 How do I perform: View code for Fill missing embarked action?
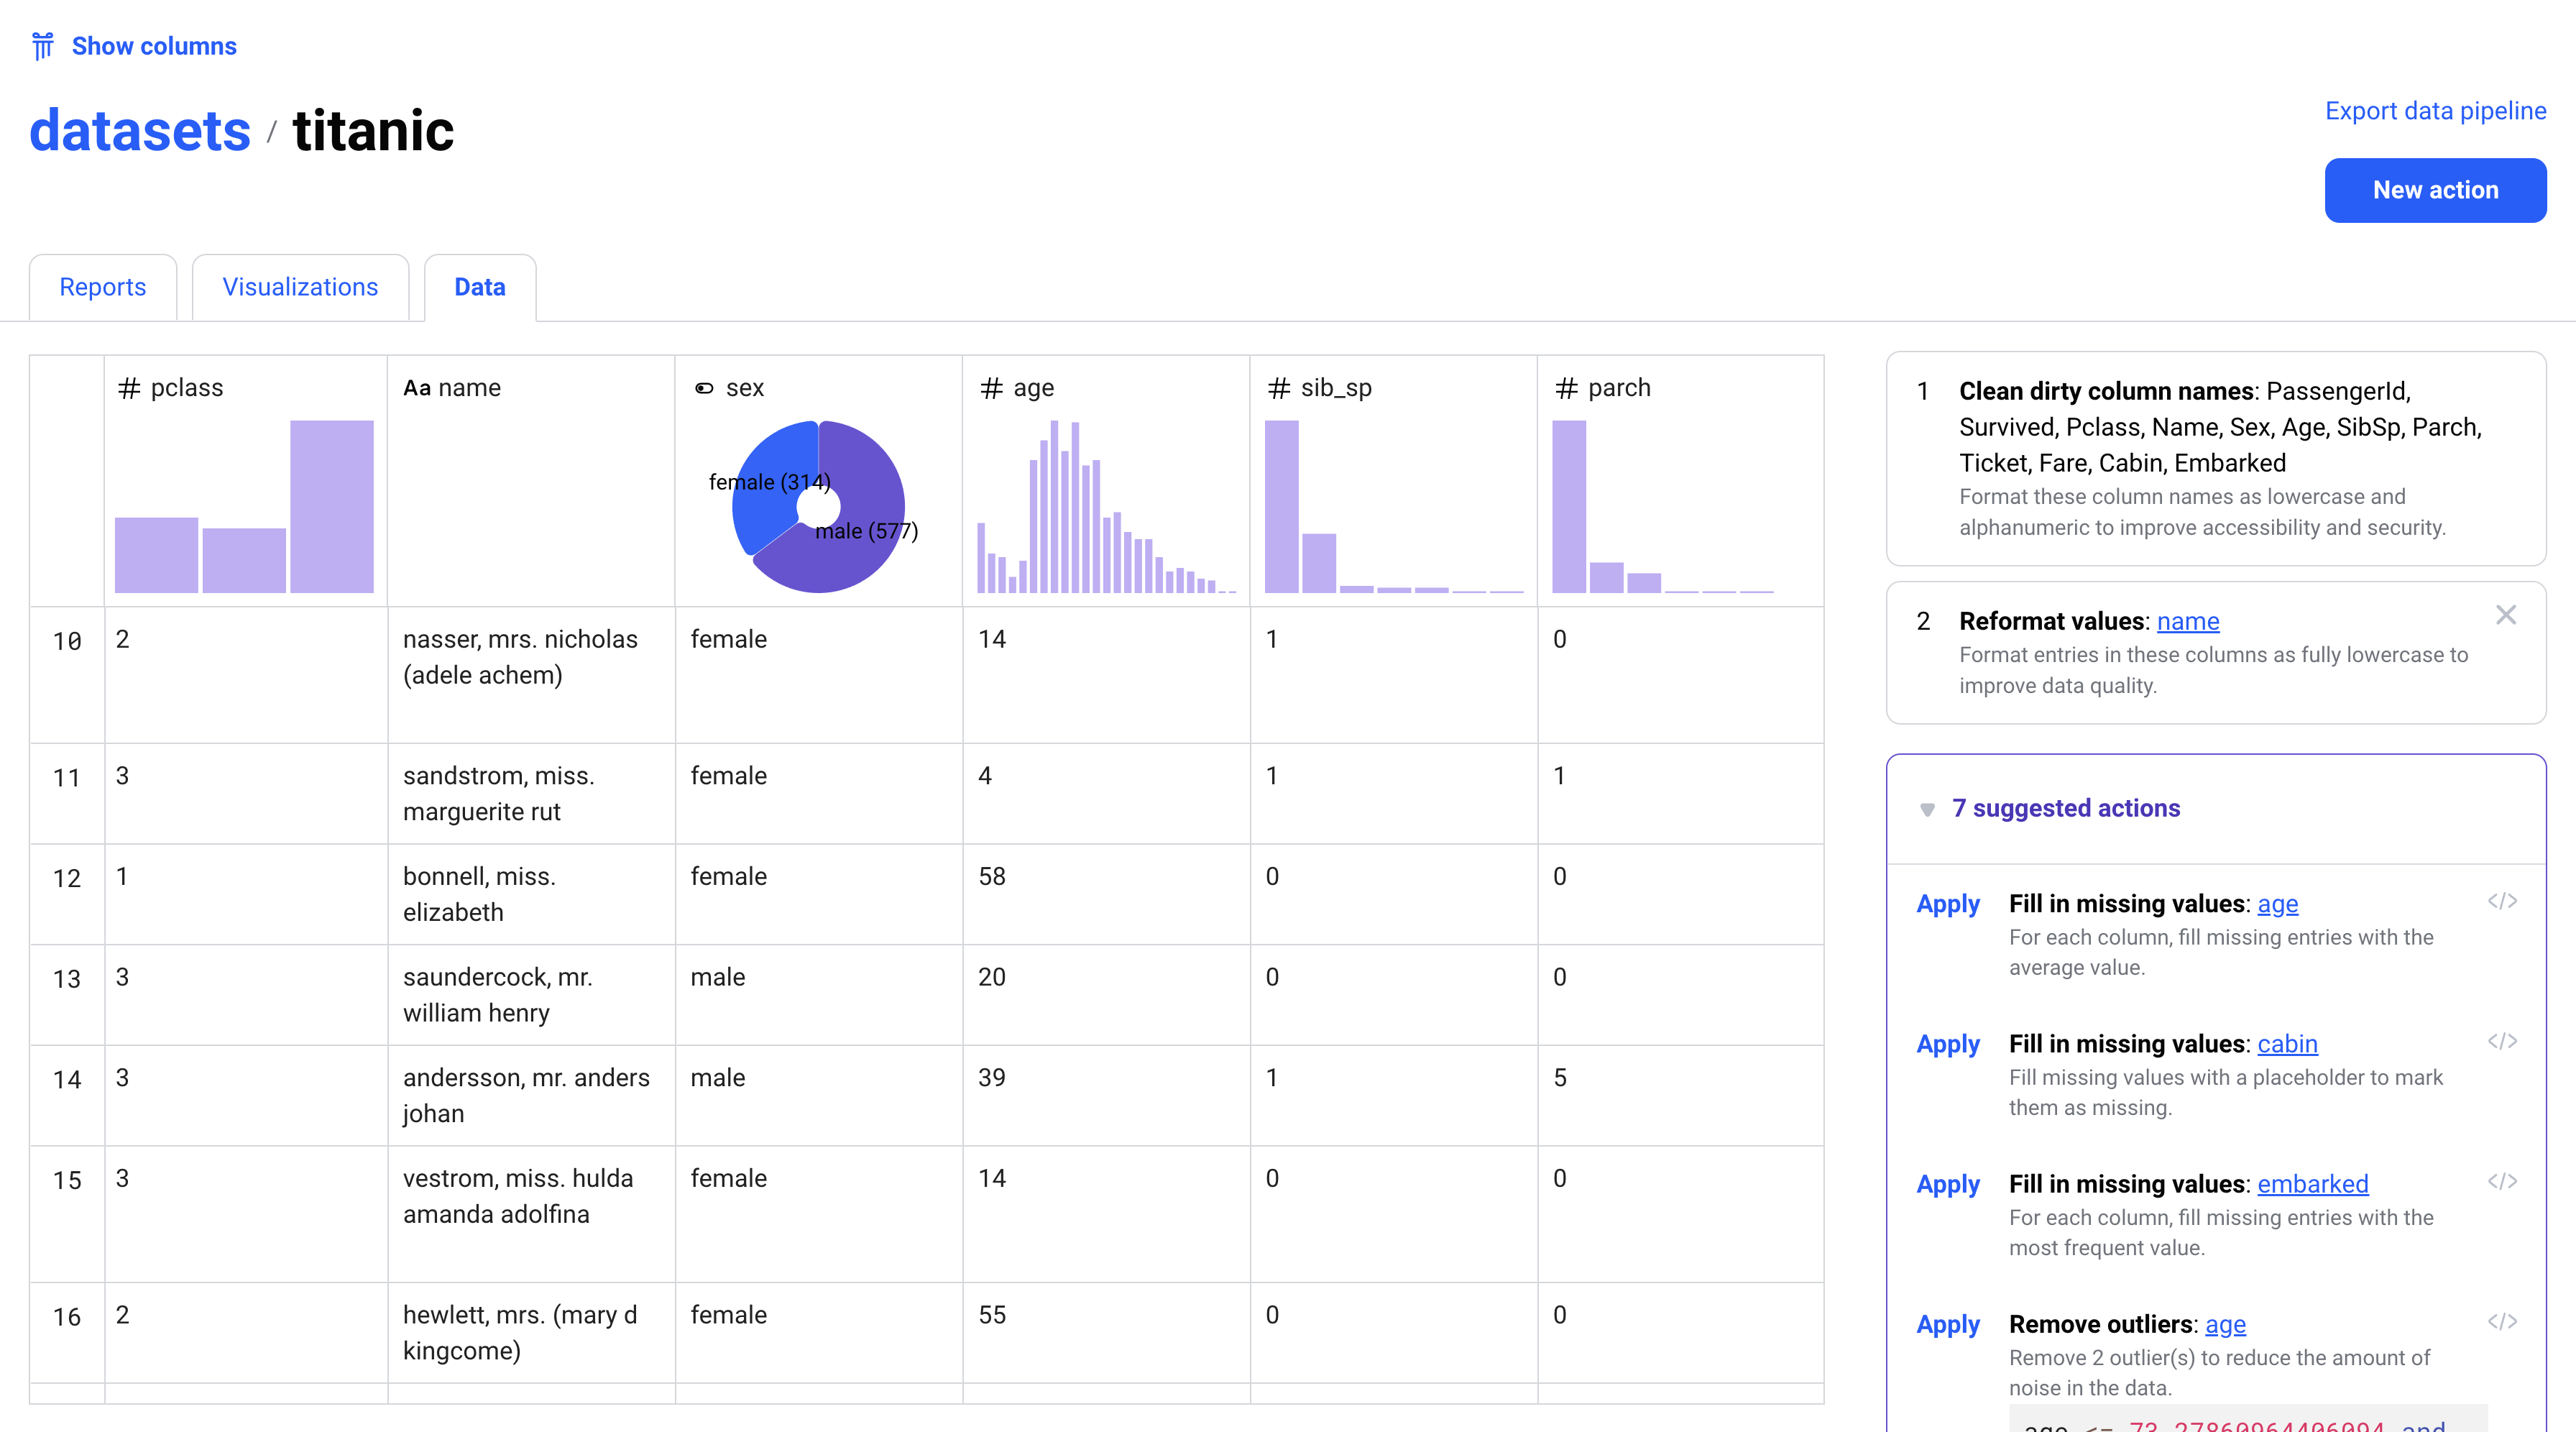click(2502, 1181)
